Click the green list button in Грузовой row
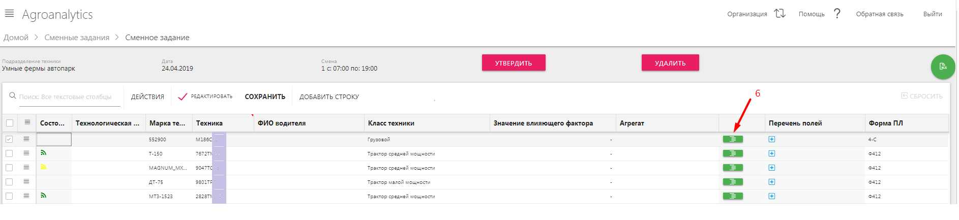Image resolution: width=959 pixels, height=220 pixels. pyautogui.click(x=733, y=139)
